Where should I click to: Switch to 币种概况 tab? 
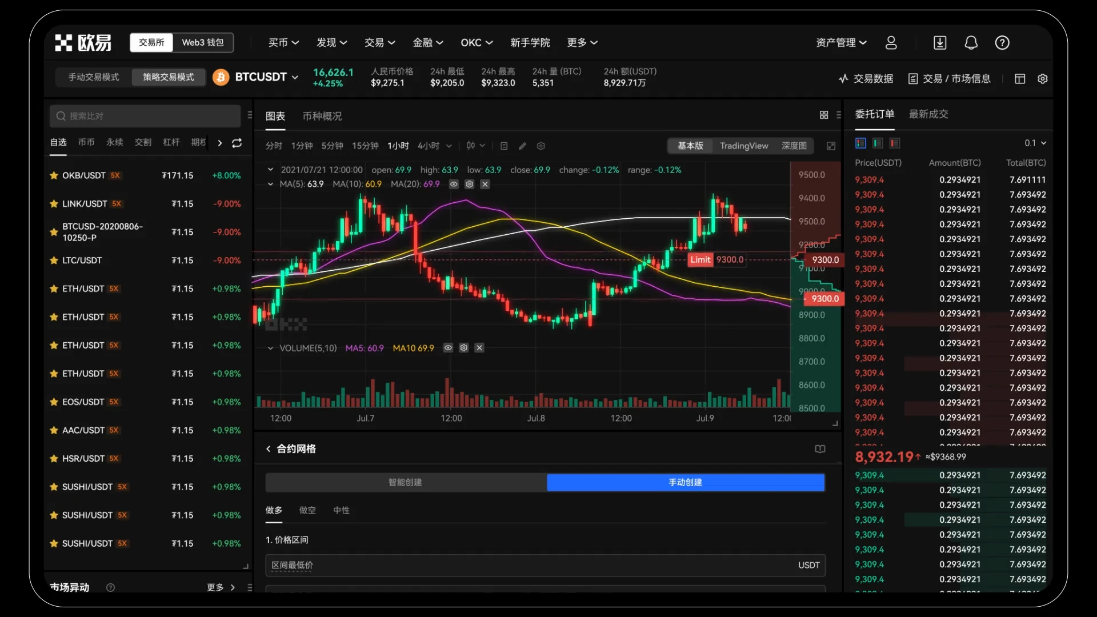click(322, 116)
